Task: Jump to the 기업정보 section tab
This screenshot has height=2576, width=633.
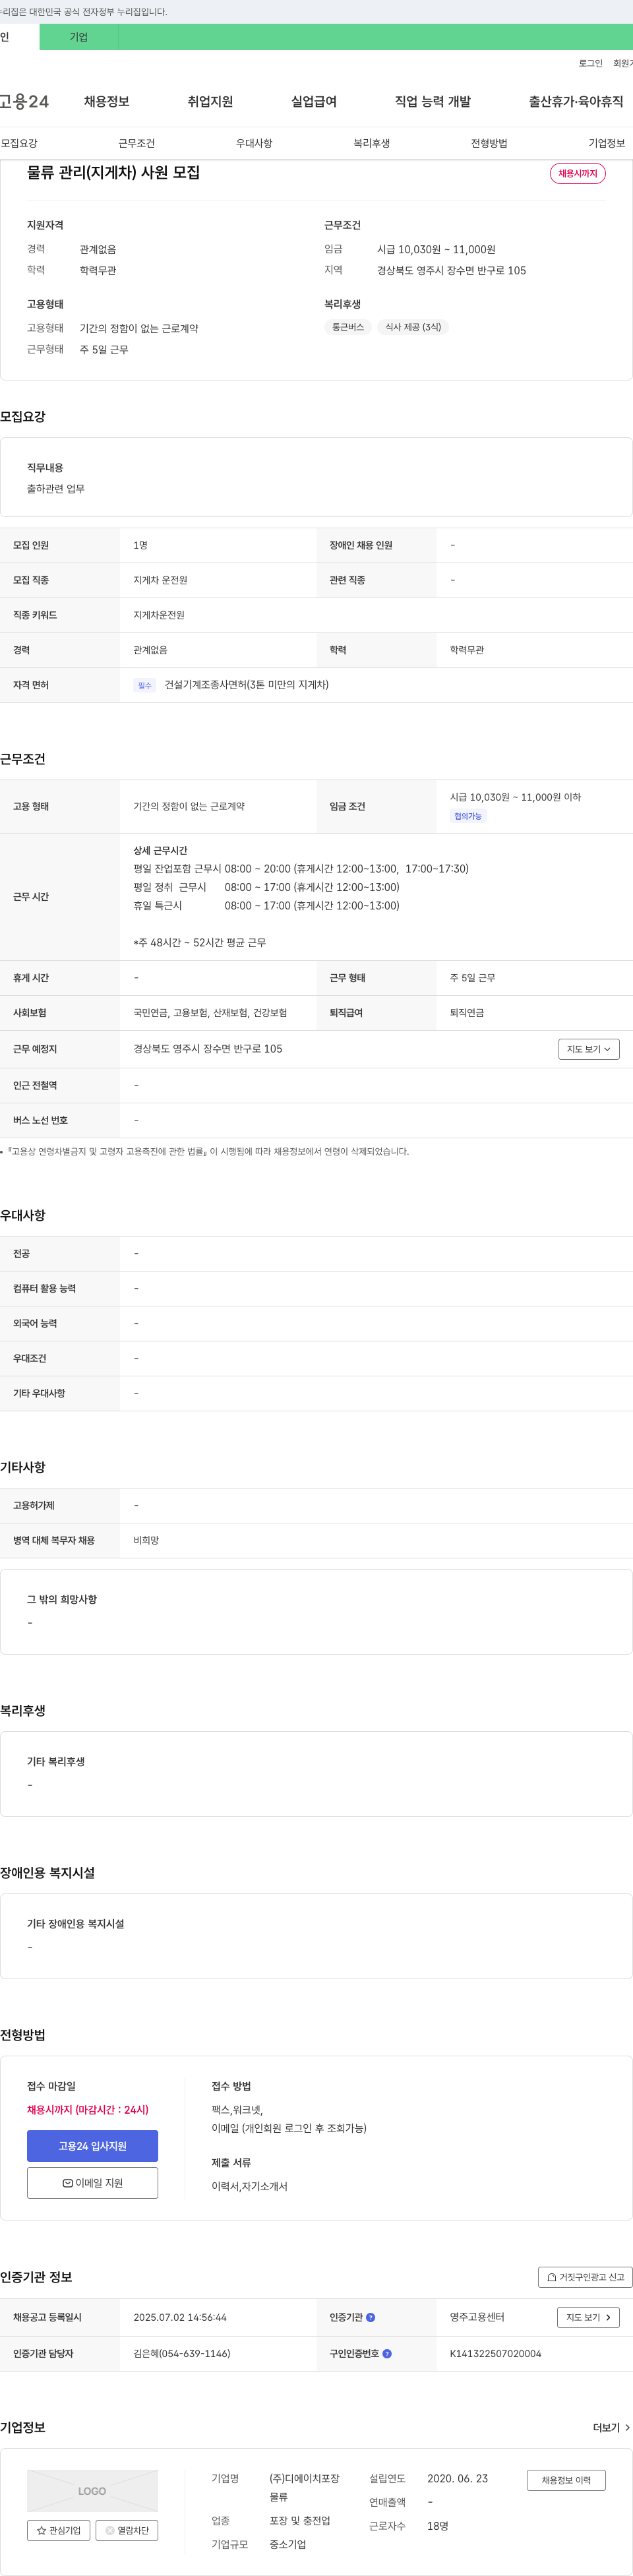Action: tap(606, 143)
